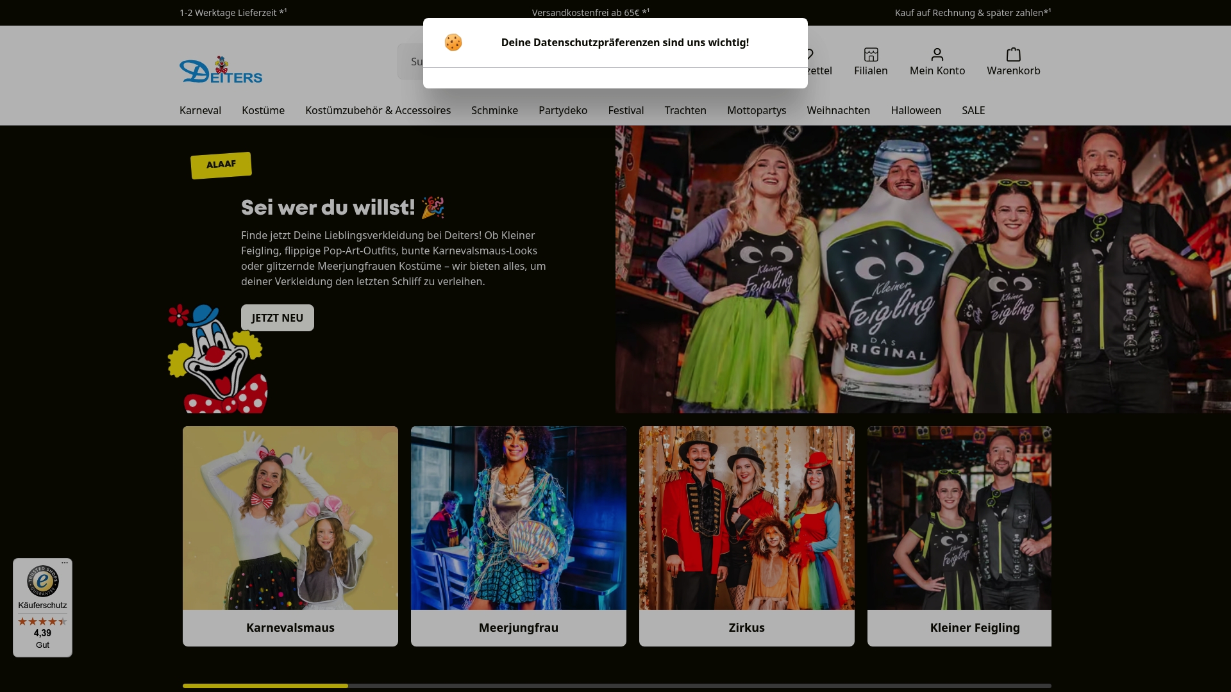Select the Karnevalsmaus costume photo

point(290,518)
